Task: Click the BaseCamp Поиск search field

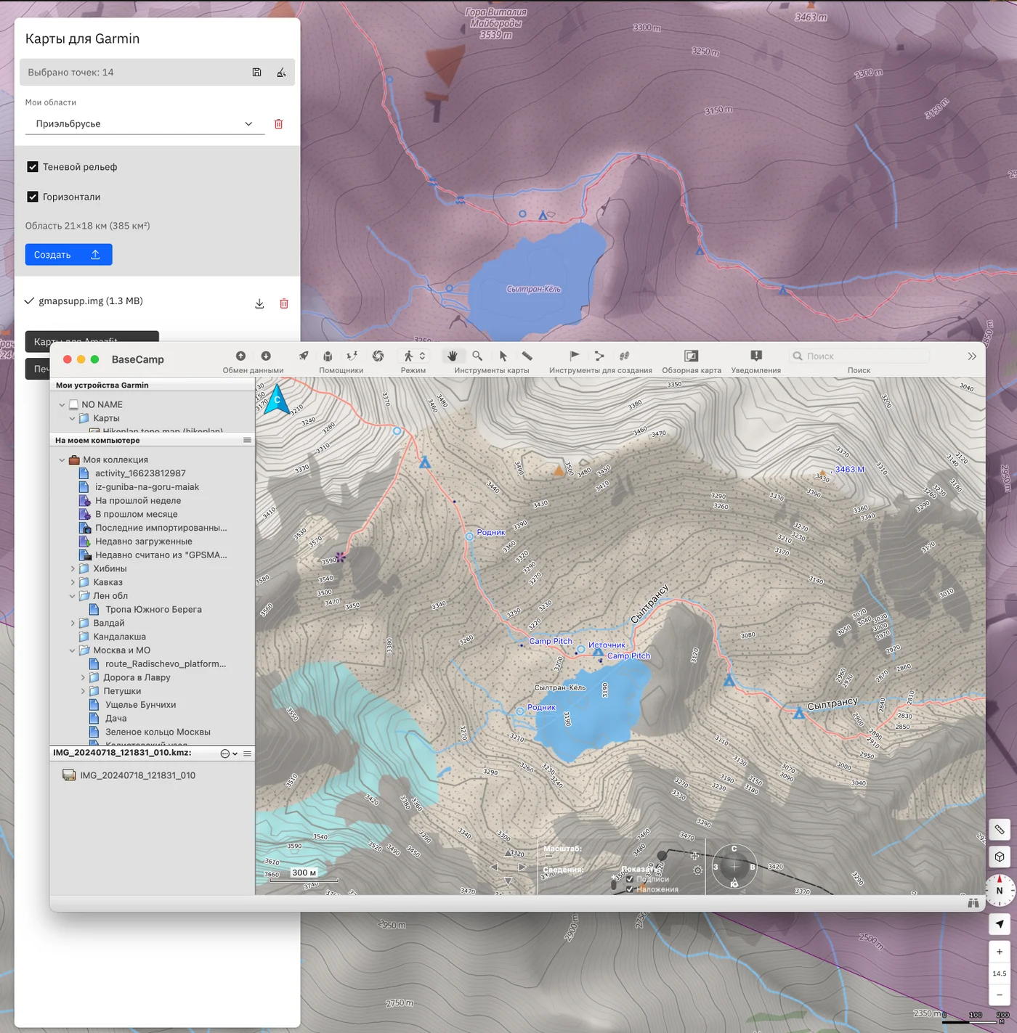Action: 859,356
